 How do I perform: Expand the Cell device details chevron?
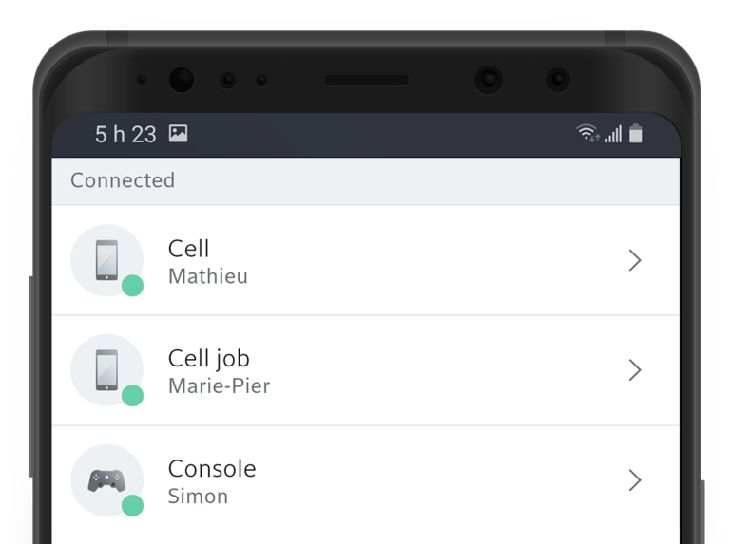635,260
